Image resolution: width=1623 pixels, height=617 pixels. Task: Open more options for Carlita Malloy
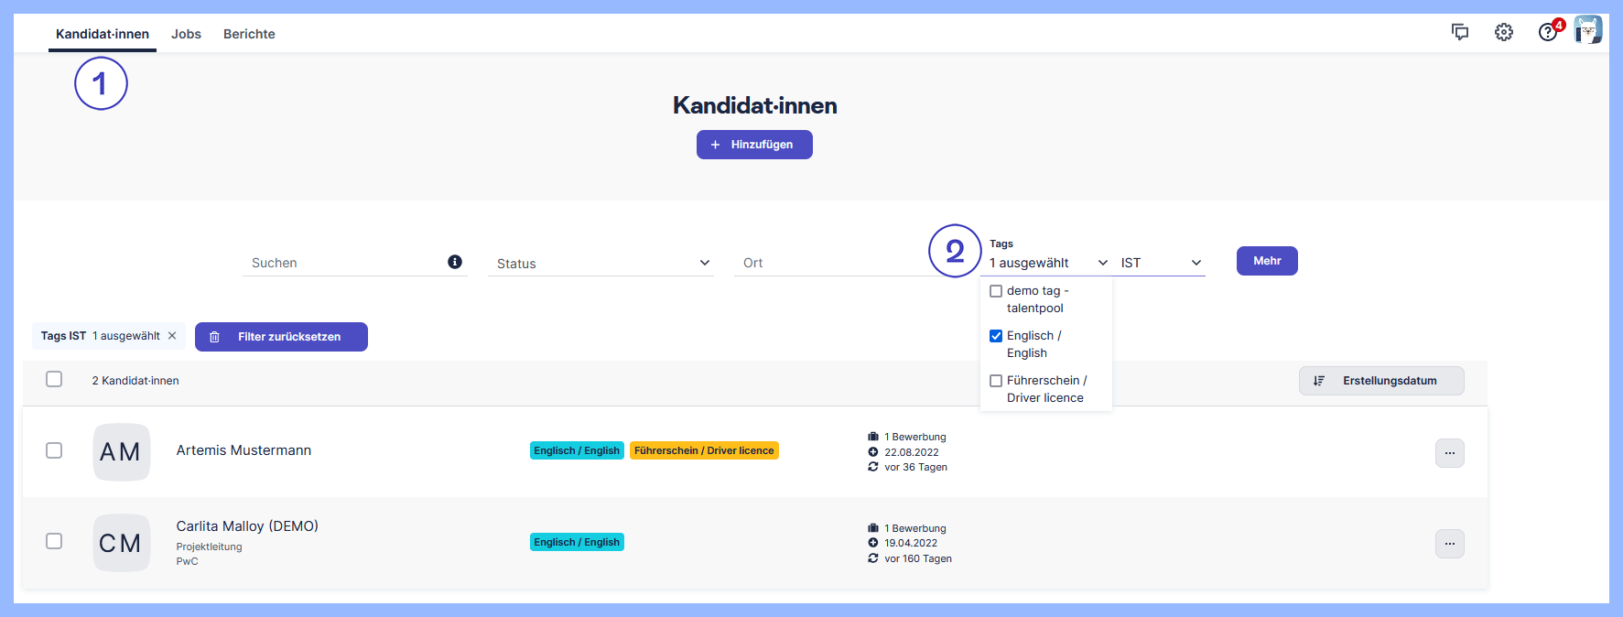tap(1449, 544)
